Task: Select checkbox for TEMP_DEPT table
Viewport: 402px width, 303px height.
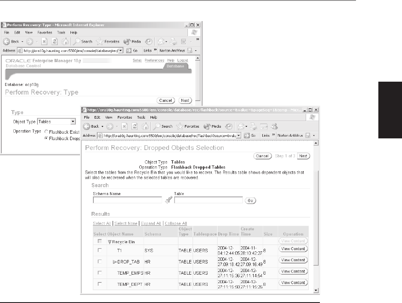Action: pos(100,284)
